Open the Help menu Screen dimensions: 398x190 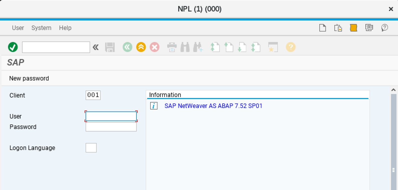click(65, 28)
